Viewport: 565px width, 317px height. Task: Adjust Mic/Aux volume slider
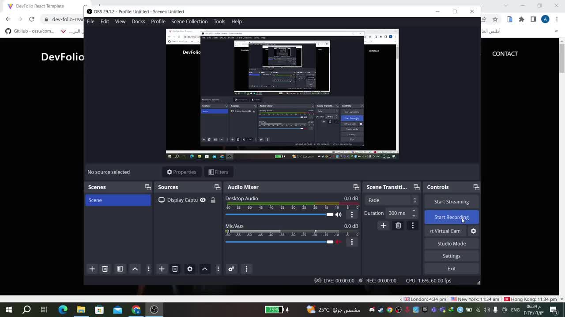[x=279, y=242]
